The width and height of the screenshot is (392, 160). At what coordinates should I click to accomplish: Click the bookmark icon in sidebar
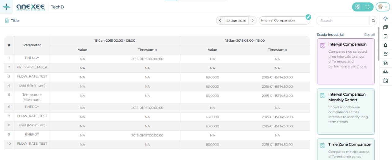[x=386, y=36]
